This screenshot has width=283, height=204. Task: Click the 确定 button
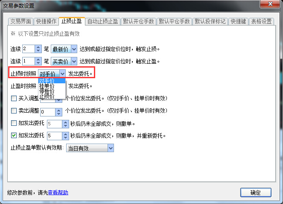pos(256,193)
